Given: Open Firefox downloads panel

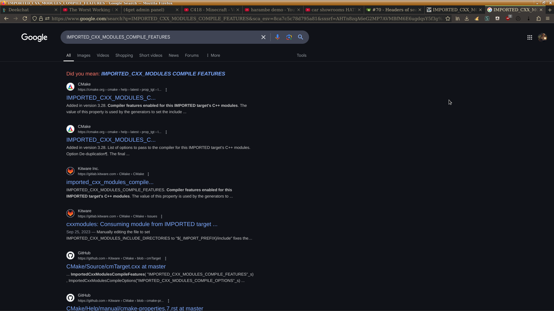Looking at the screenshot, I should (x=467, y=18).
